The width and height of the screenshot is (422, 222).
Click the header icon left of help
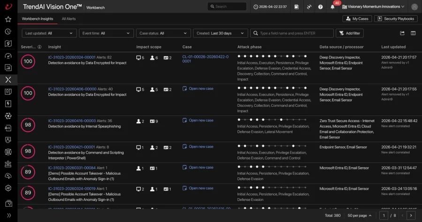pos(309,7)
